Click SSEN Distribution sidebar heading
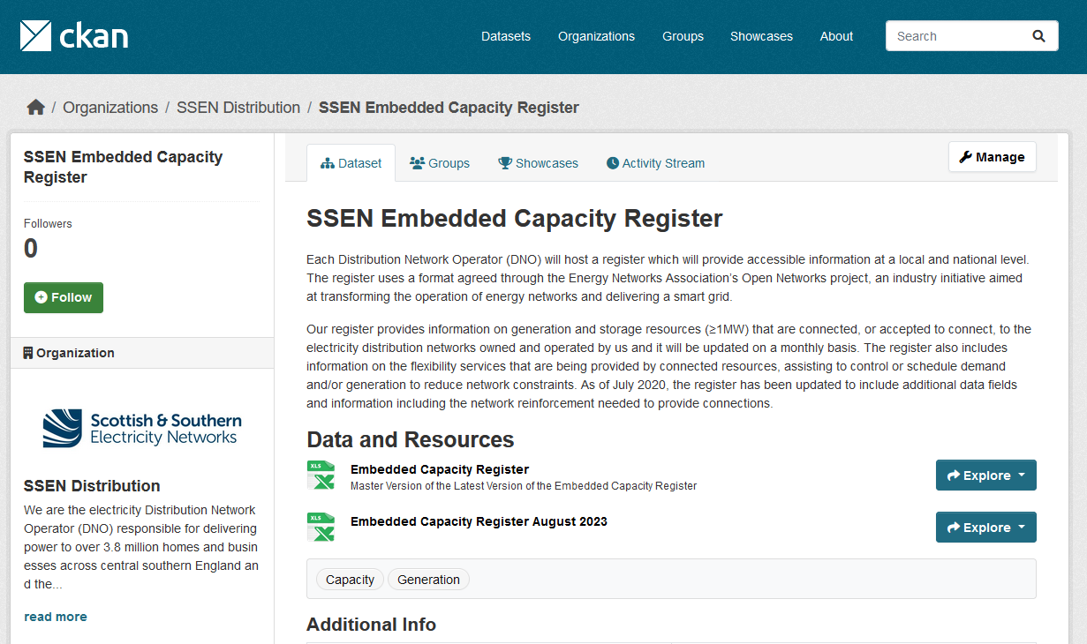Image resolution: width=1087 pixels, height=644 pixels. point(92,486)
